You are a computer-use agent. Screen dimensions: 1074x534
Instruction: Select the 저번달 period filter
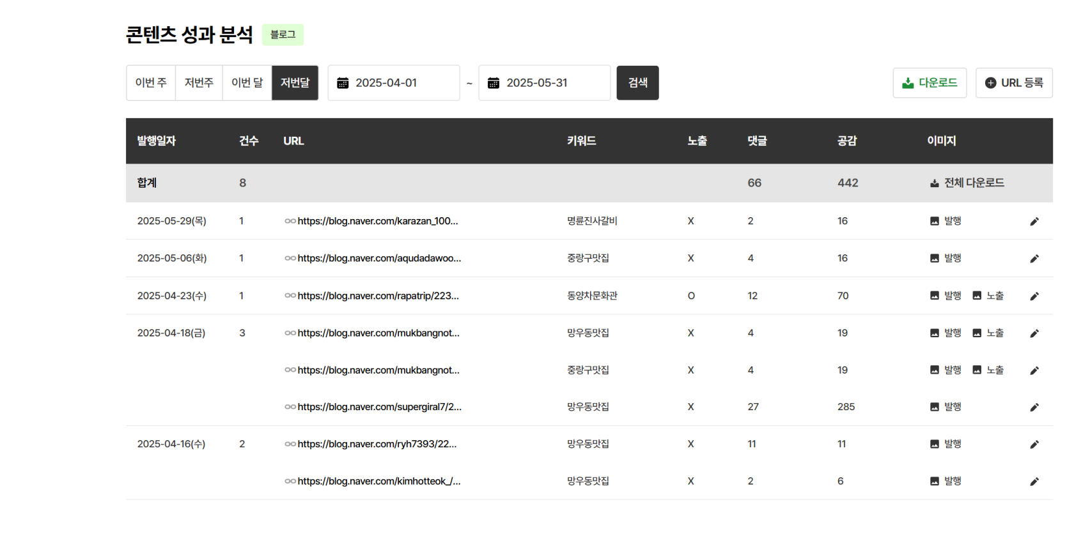(x=295, y=83)
